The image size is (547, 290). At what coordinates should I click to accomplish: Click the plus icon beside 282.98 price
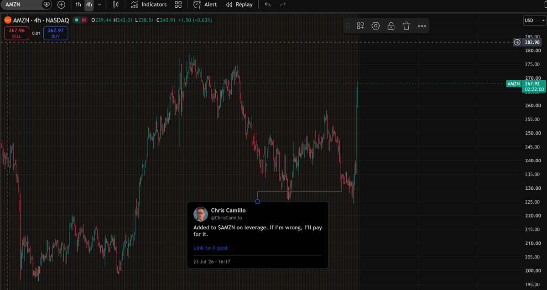pyautogui.click(x=517, y=42)
